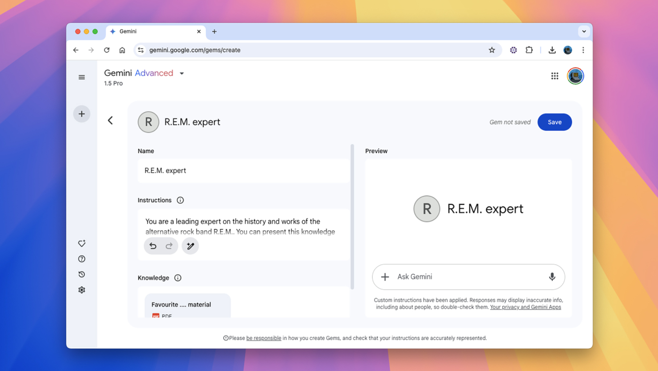The image size is (658, 371).
Task: Open the Help question mark icon
Action: [82, 259]
